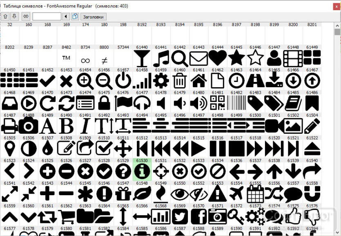Select the gear glyph 61459
Screen dimensions: 341x236
point(161,81)
